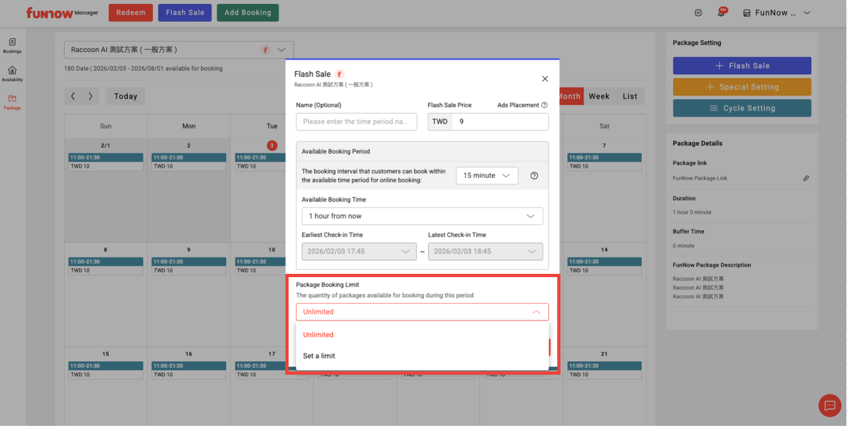Image resolution: width=848 pixels, height=427 pixels.
Task: Open the chat support bubble
Action: coord(829,406)
